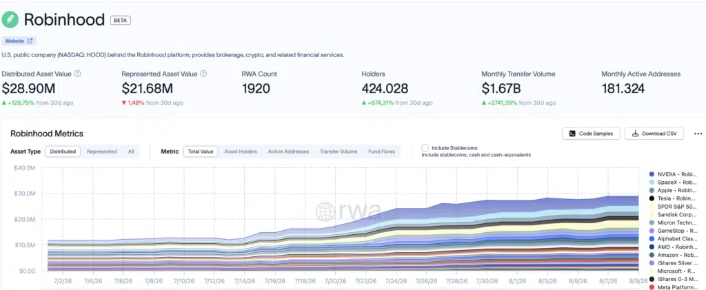Open the Website external link
The height and width of the screenshot is (290, 706).
(x=19, y=41)
